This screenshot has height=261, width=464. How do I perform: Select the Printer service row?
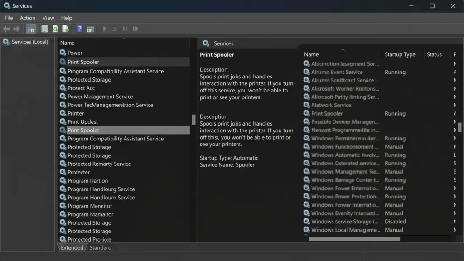click(124, 113)
